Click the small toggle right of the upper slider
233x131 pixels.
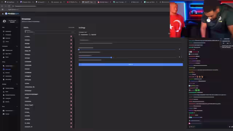[x=179, y=49]
